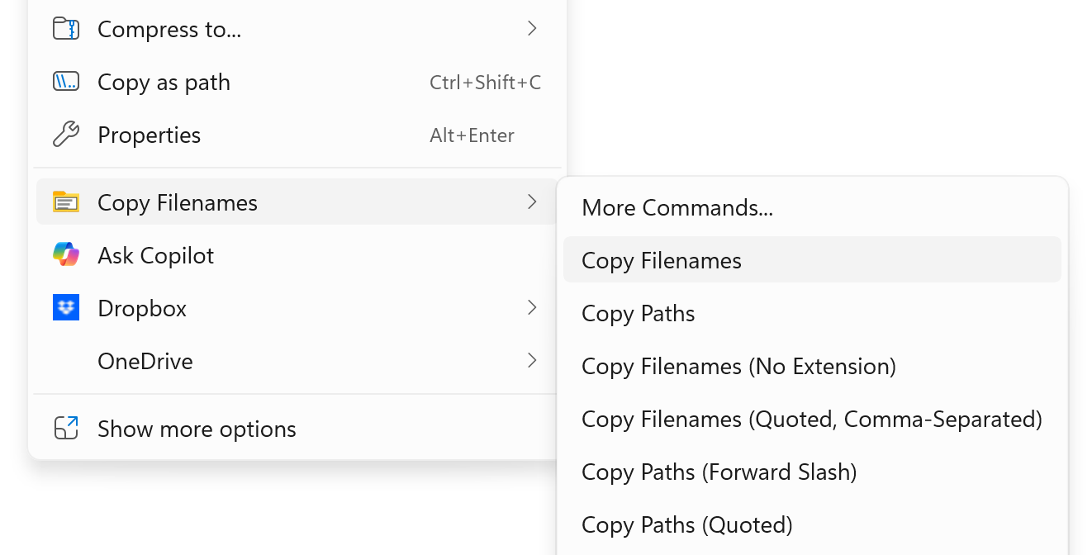Click the Properties wrench icon
The height and width of the screenshot is (555, 1092).
coord(66,134)
